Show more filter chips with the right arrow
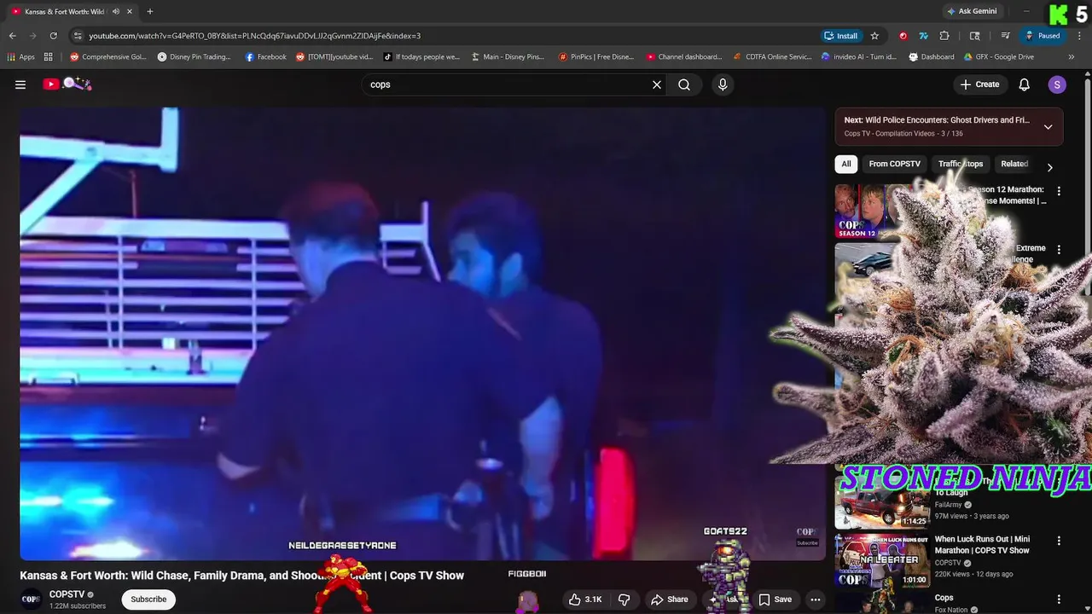 click(x=1049, y=167)
